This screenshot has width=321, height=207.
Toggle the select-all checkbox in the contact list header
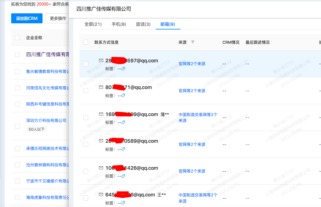click(x=86, y=42)
